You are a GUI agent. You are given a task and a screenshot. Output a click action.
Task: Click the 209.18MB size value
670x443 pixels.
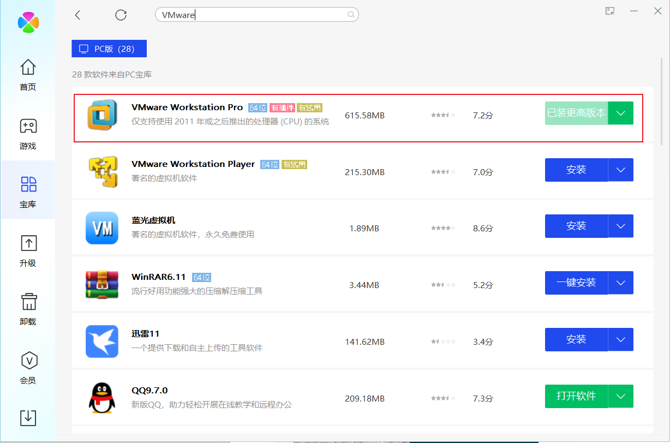[364, 398]
